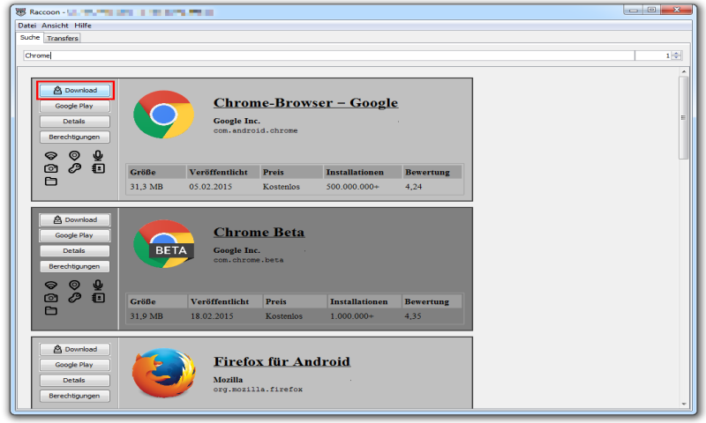706x423 pixels.
Task: Open Chrome-Browser in Google Play
Action: point(75,106)
